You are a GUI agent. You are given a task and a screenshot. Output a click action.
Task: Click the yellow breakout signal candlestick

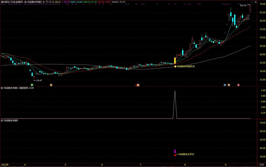coord(175,61)
